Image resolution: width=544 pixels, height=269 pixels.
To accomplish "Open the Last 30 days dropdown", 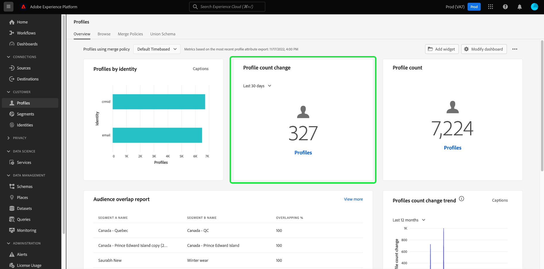I will (257, 86).
